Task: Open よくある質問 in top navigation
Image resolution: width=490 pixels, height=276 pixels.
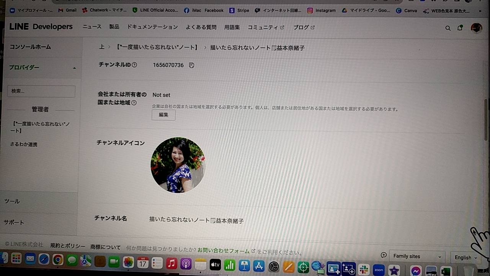Action: tap(201, 27)
